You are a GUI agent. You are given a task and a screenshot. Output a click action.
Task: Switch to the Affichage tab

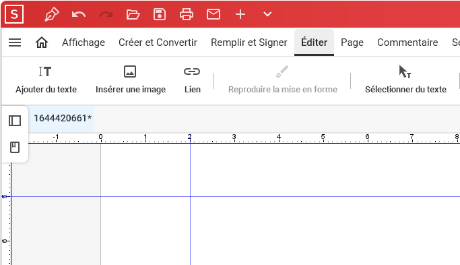click(84, 42)
